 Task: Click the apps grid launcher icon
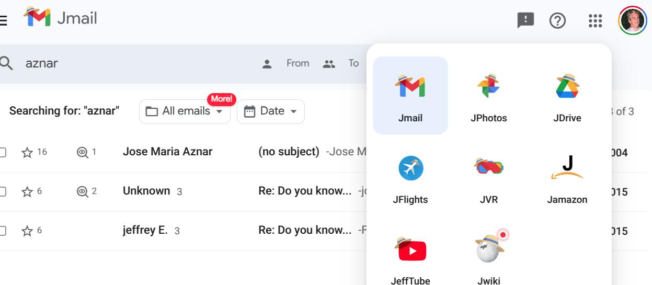pyautogui.click(x=595, y=21)
